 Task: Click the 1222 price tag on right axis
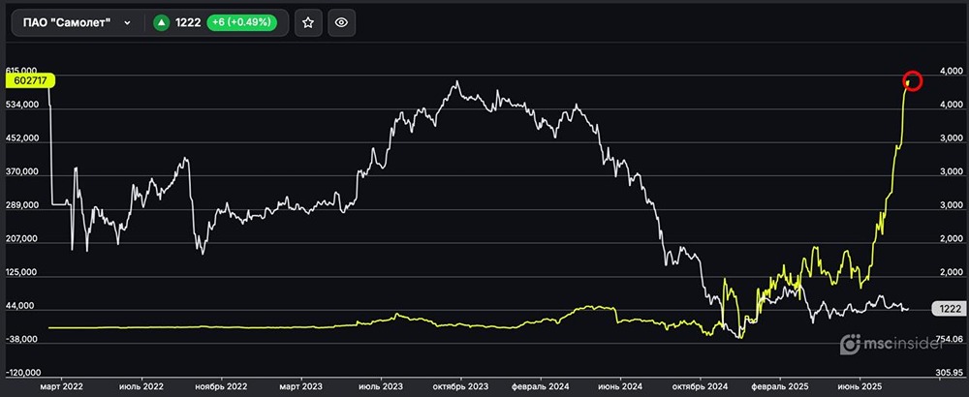(945, 308)
